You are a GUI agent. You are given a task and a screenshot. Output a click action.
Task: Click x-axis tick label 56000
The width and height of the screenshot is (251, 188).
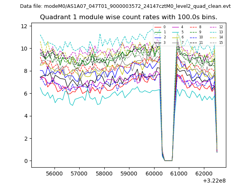pyautogui.click(x=54, y=173)
